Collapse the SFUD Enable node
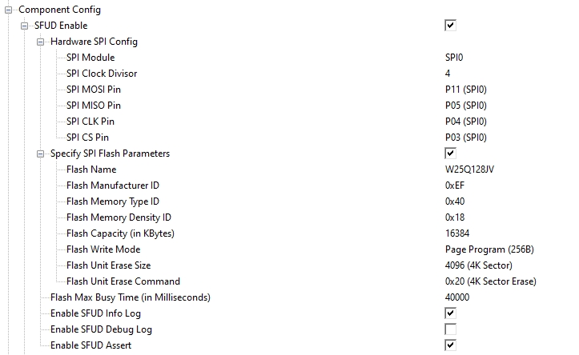This screenshot has width=579, height=355. 24,26
